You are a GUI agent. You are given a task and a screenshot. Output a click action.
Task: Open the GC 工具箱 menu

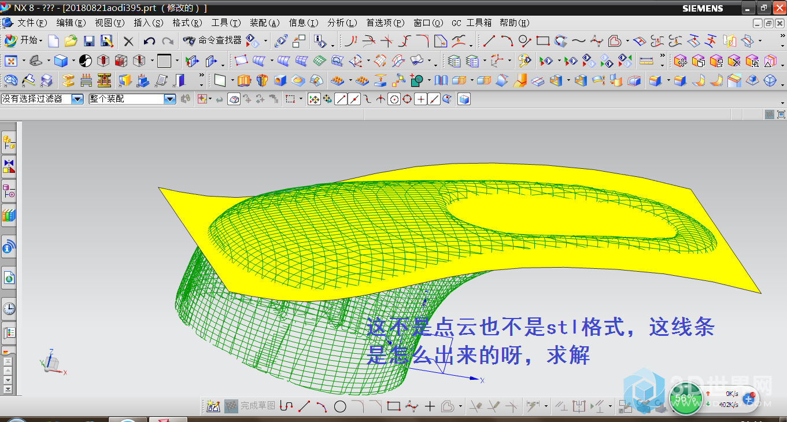click(472, 23)
